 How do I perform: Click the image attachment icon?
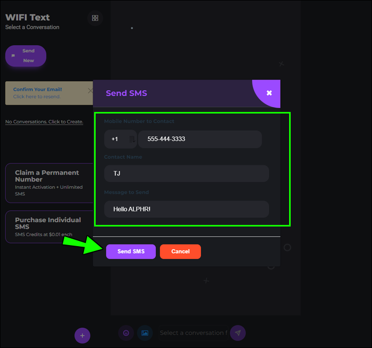click(x=144, y=333)
